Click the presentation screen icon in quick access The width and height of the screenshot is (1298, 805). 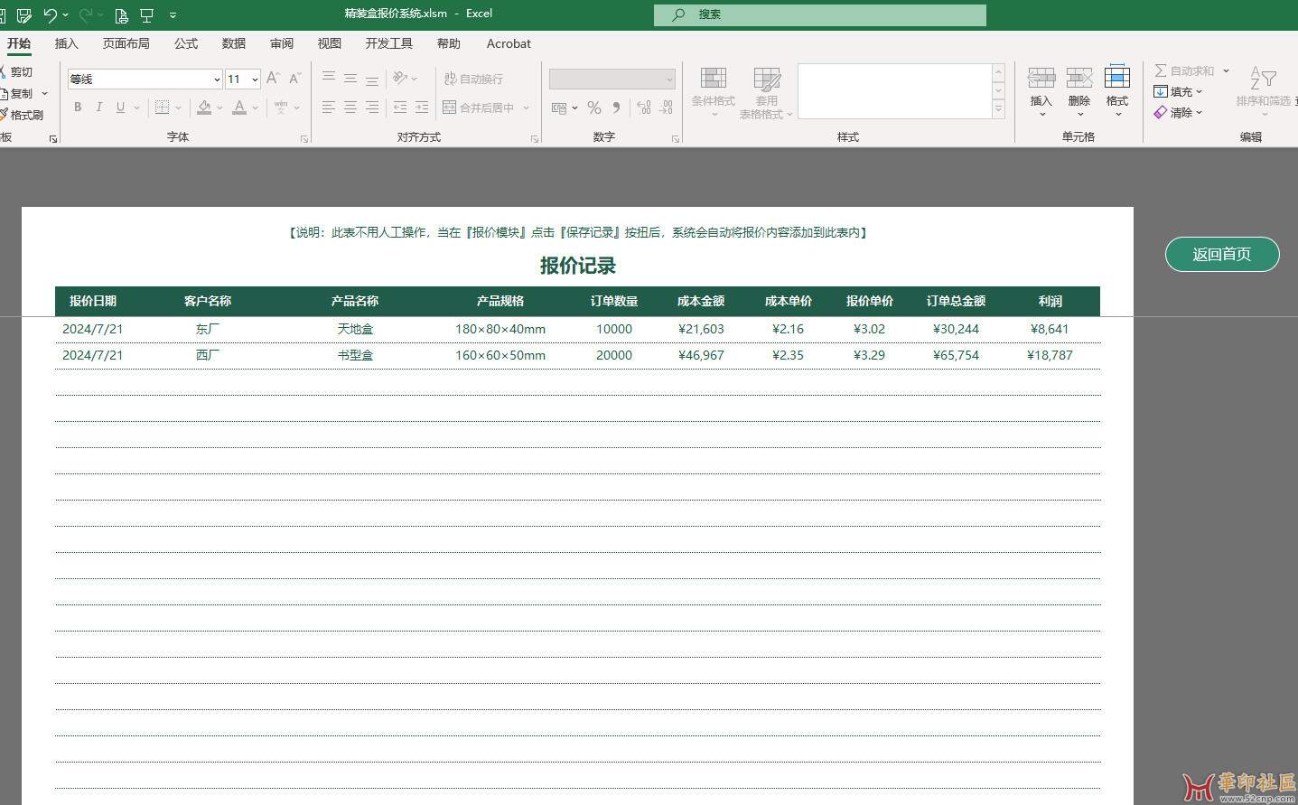(x=146, y=15)
